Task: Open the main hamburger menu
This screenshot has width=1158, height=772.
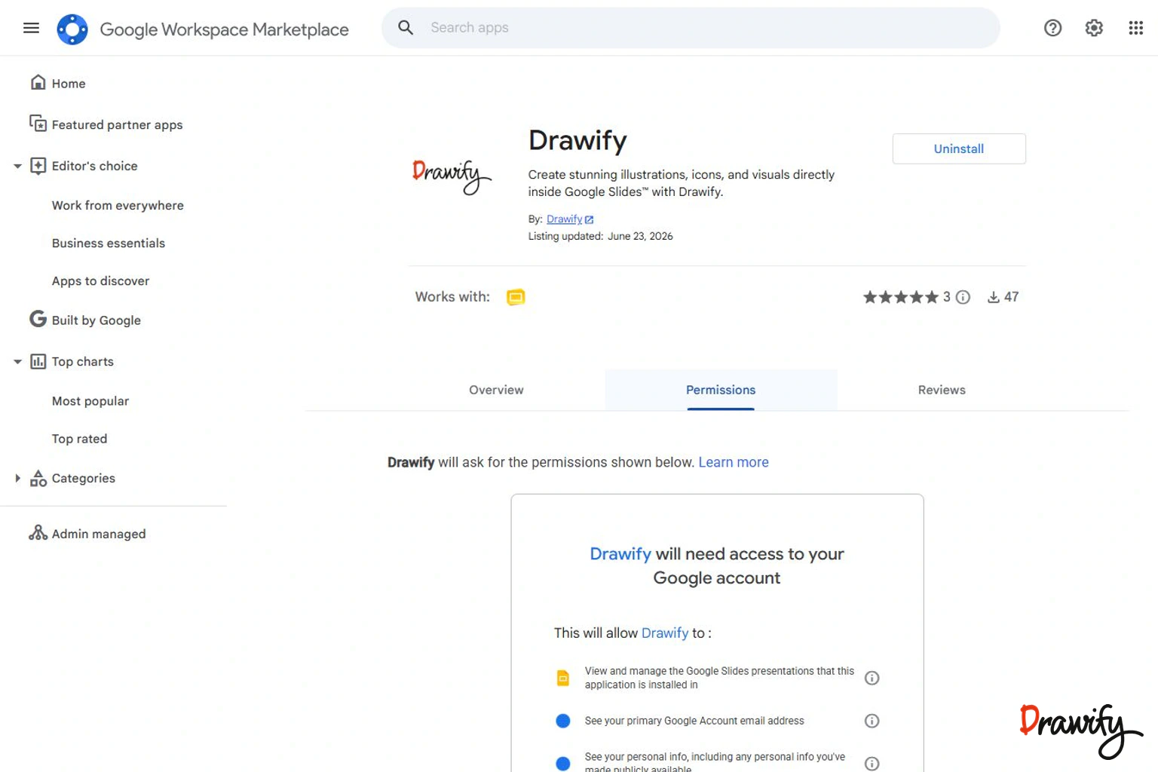Action: point(31,28)
